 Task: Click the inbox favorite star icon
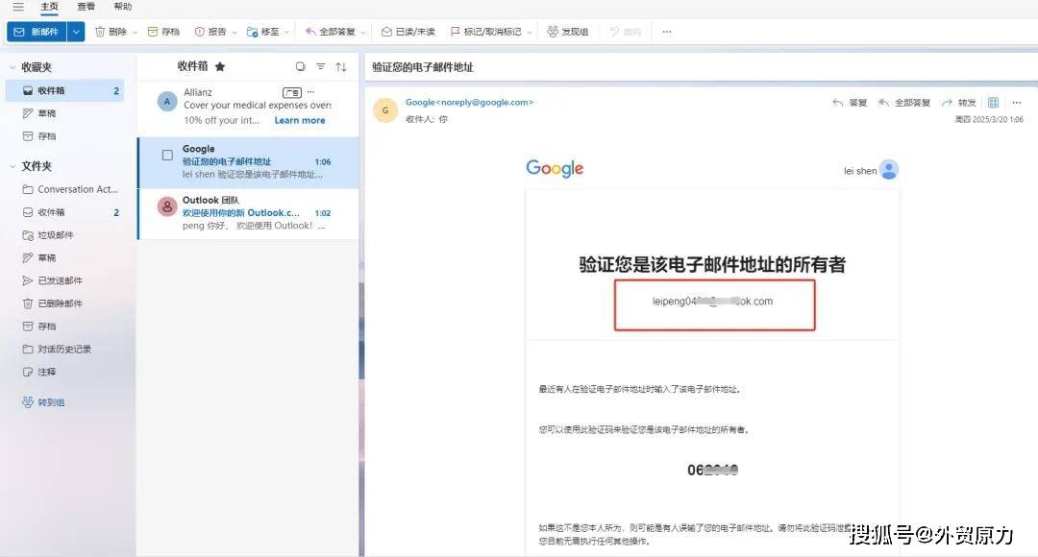[220, 66]
